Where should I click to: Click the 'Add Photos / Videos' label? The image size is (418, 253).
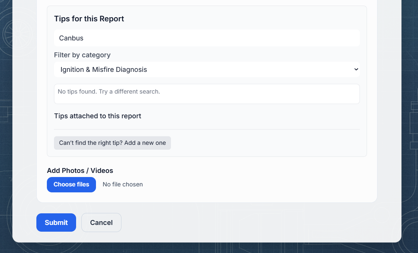click(80, 171)
